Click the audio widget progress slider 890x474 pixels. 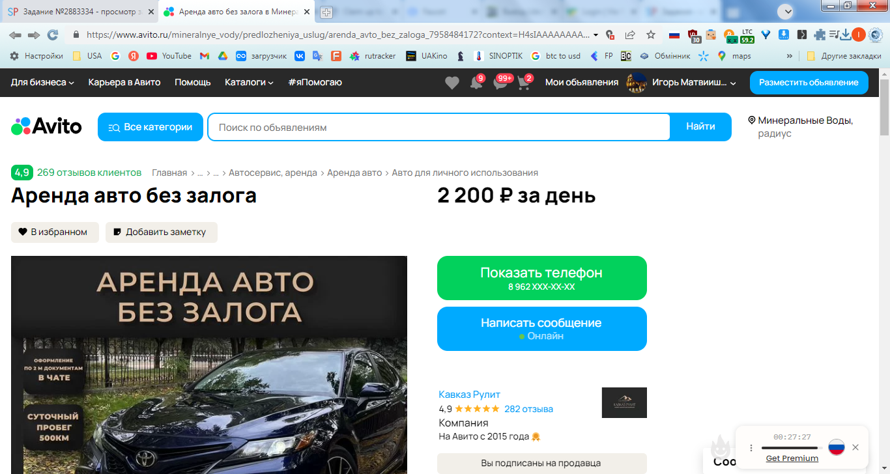tap(791, 448)
